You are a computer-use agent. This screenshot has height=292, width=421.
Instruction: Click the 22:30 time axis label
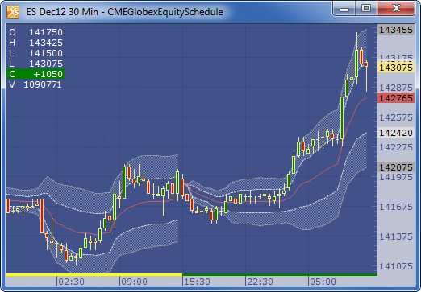click(x=260, y=282)
